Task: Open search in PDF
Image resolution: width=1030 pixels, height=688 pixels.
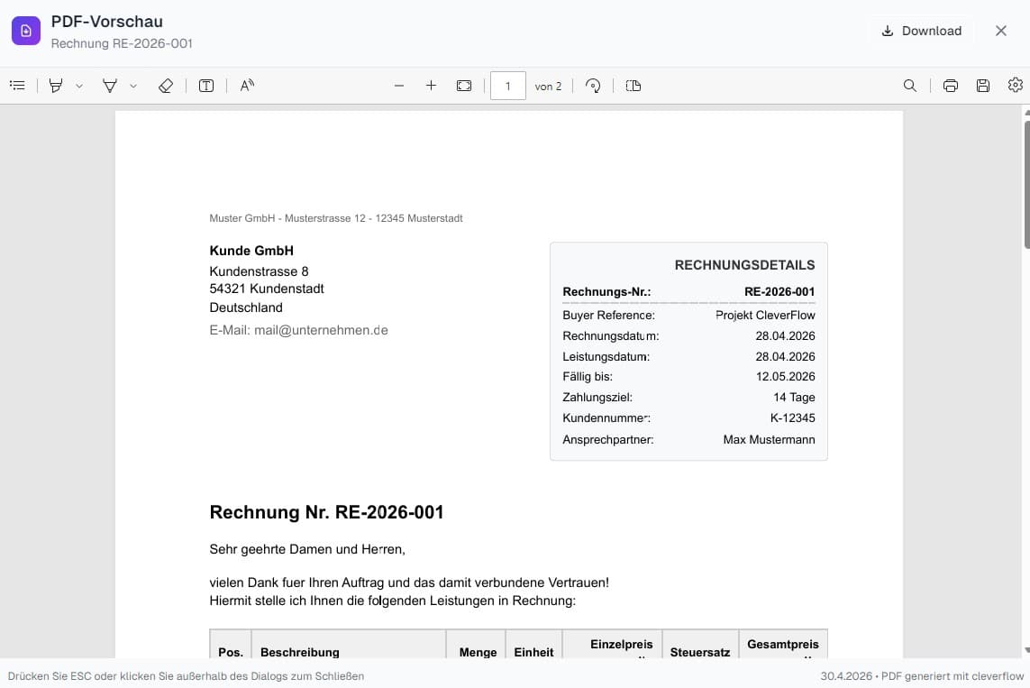Action: (x=910, y=86)
